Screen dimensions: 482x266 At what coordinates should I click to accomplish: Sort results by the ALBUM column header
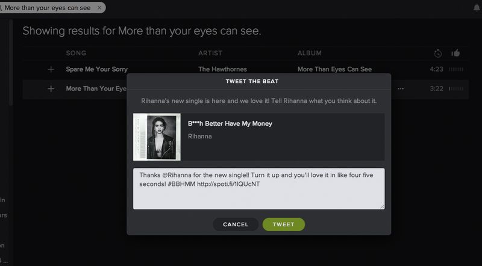click(x=310, y=54)
